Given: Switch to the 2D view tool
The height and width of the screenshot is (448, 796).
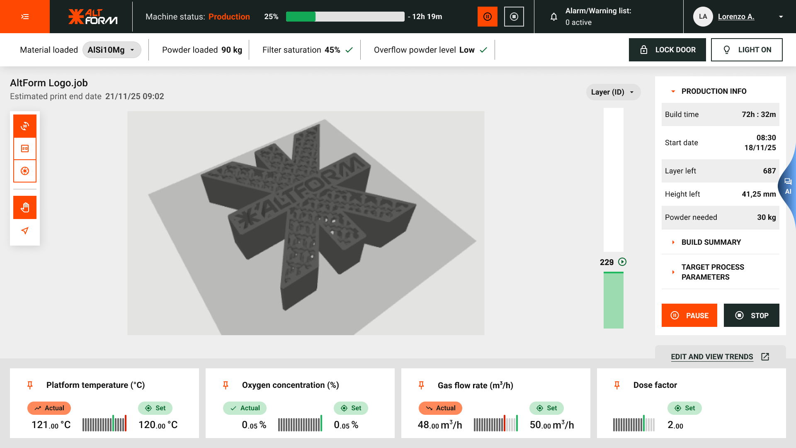Looking at the screenshot, I should [25, 149].
